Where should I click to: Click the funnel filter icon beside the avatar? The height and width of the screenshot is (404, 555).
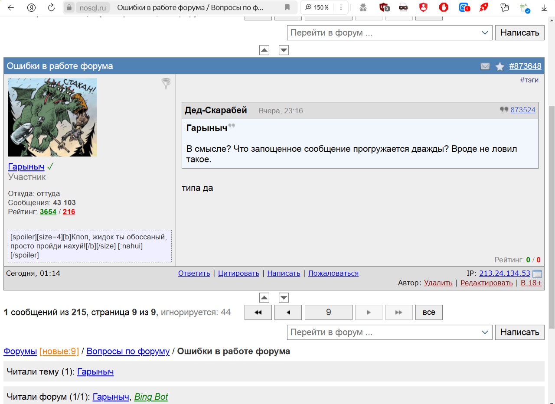(166, 83)
